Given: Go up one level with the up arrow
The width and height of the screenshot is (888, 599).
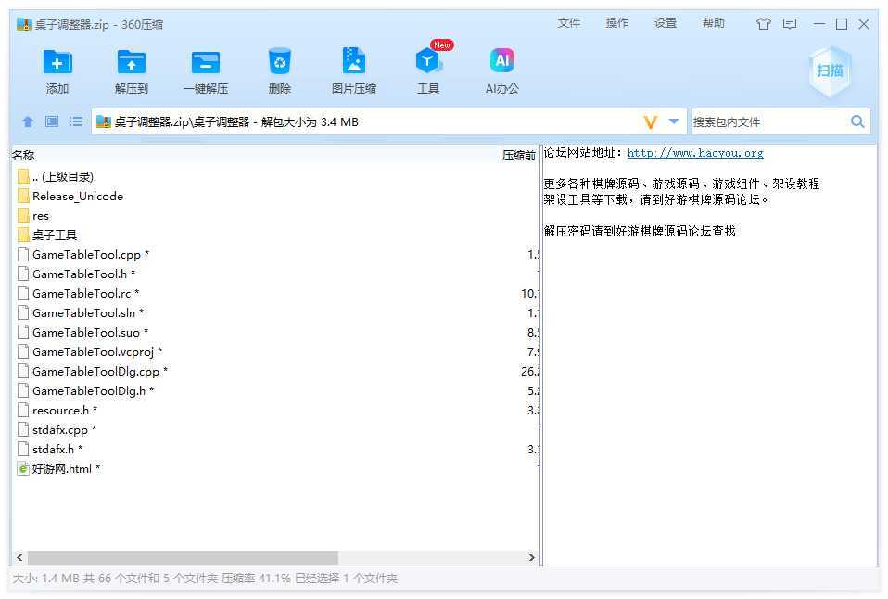Looking at the screenshot, I should point(28,121).
